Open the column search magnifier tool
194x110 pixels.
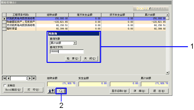click(x=61, y=91)
